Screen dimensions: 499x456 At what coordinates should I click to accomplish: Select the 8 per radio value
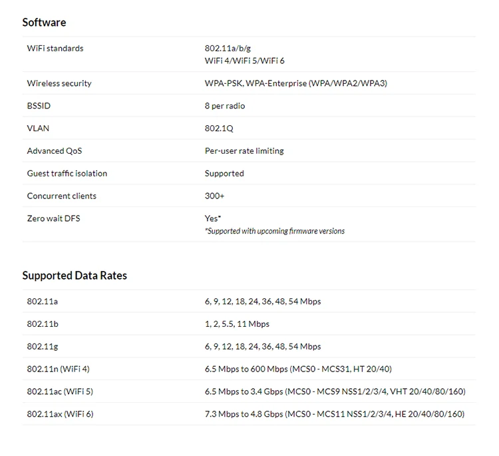(224, 106)
